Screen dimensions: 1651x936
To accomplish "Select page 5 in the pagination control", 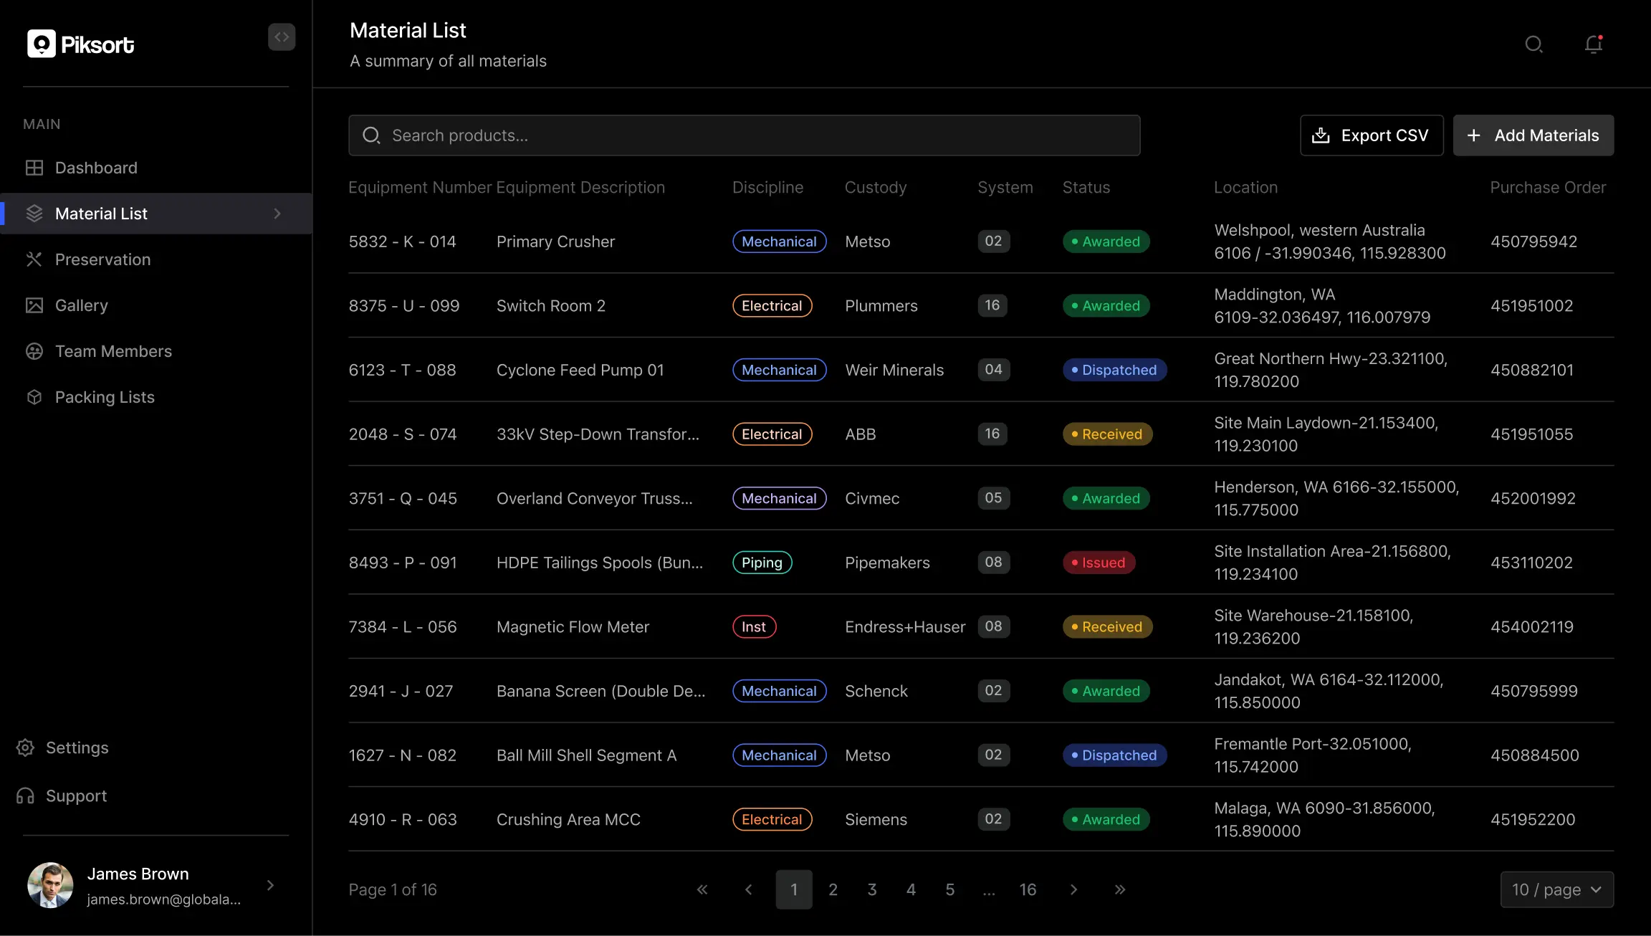I will coord(949,889).
